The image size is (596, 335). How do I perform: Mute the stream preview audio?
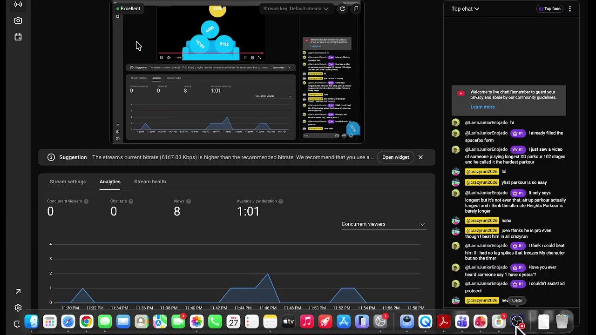(169, 58)
